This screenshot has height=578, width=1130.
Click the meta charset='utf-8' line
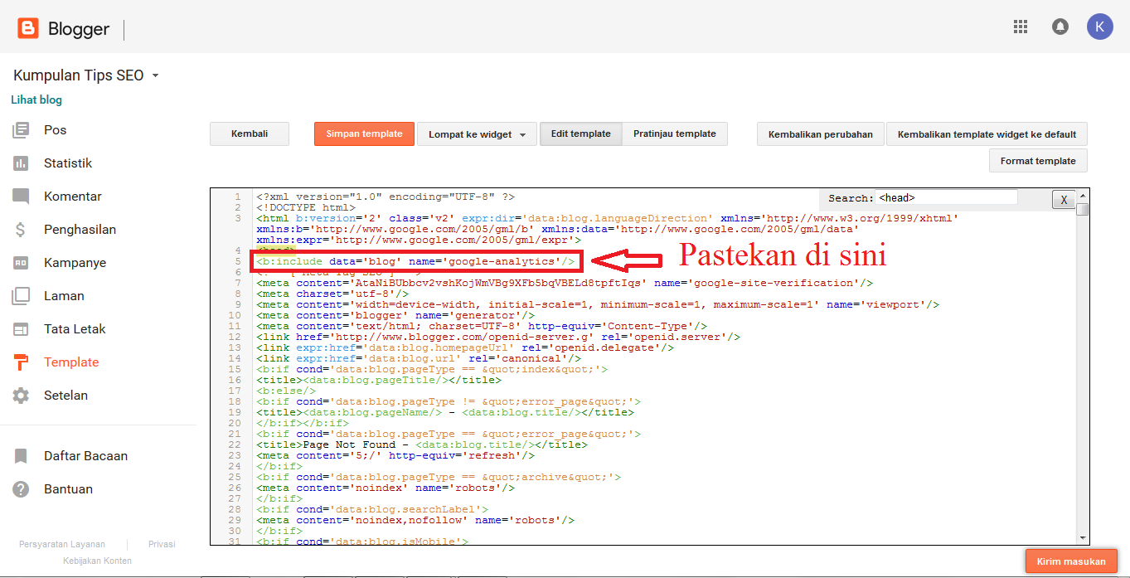pos(332,294)
